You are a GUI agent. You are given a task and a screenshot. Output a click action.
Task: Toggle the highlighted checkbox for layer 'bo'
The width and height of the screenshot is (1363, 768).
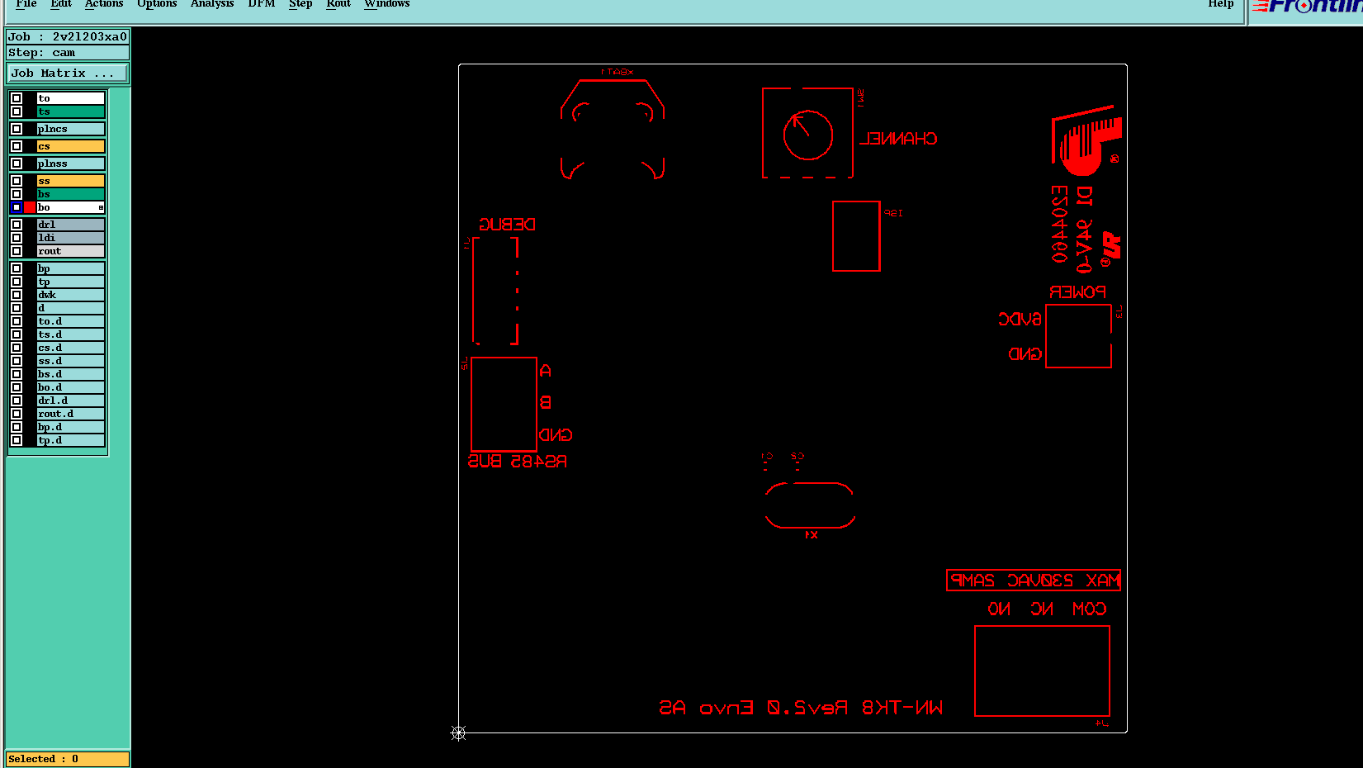tap(17, 207)
